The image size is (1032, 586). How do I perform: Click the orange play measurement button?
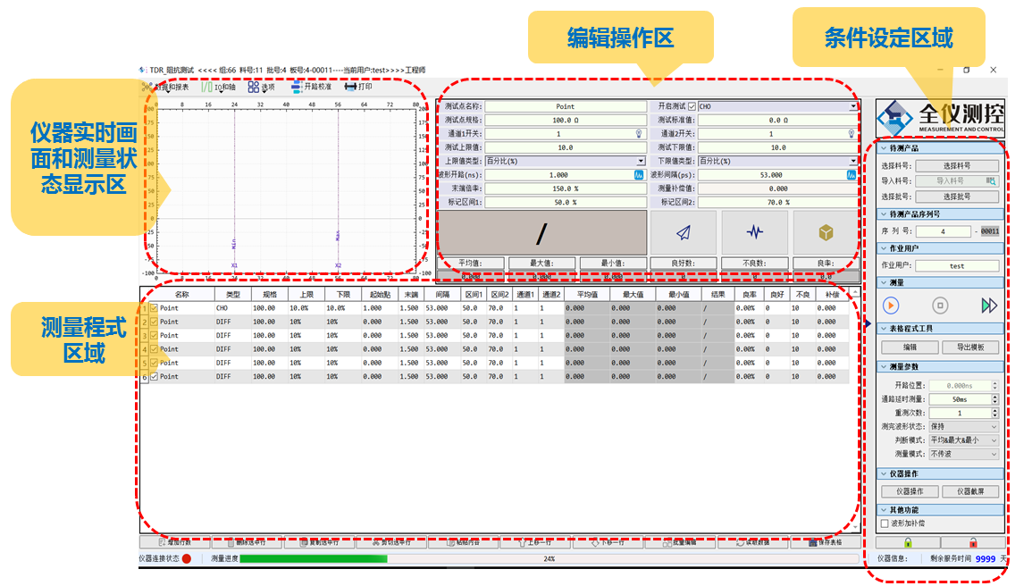pyautogui.click(x=891, y=306)
